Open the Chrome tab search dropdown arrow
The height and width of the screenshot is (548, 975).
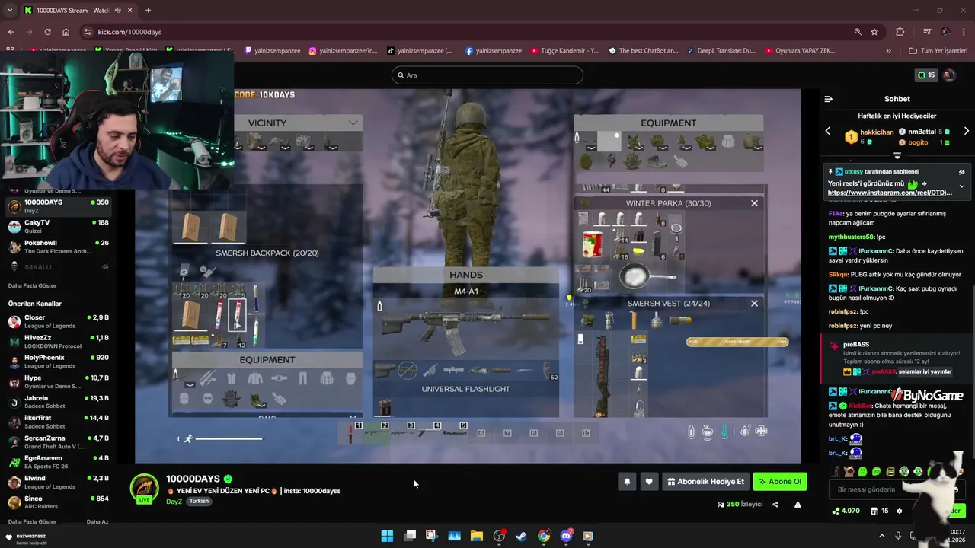click(x=10, y=10)
